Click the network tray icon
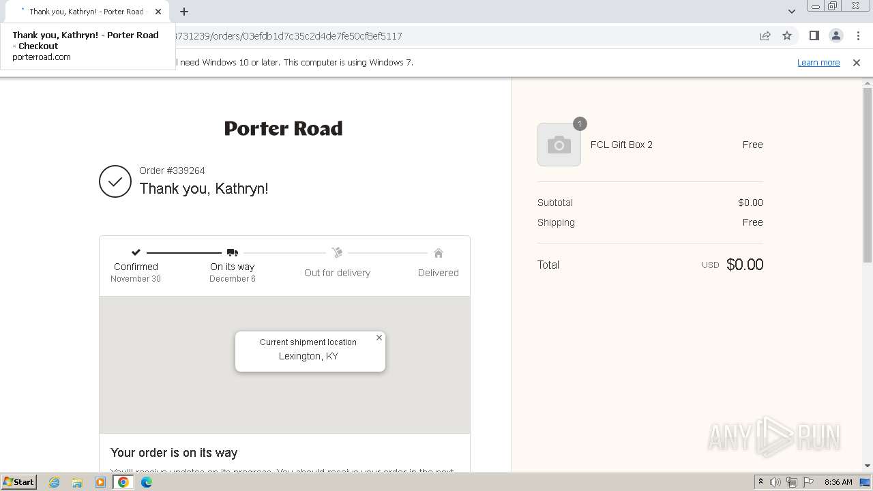The height and width of the screenshot is (491, 873). click(x=792, y=482)
